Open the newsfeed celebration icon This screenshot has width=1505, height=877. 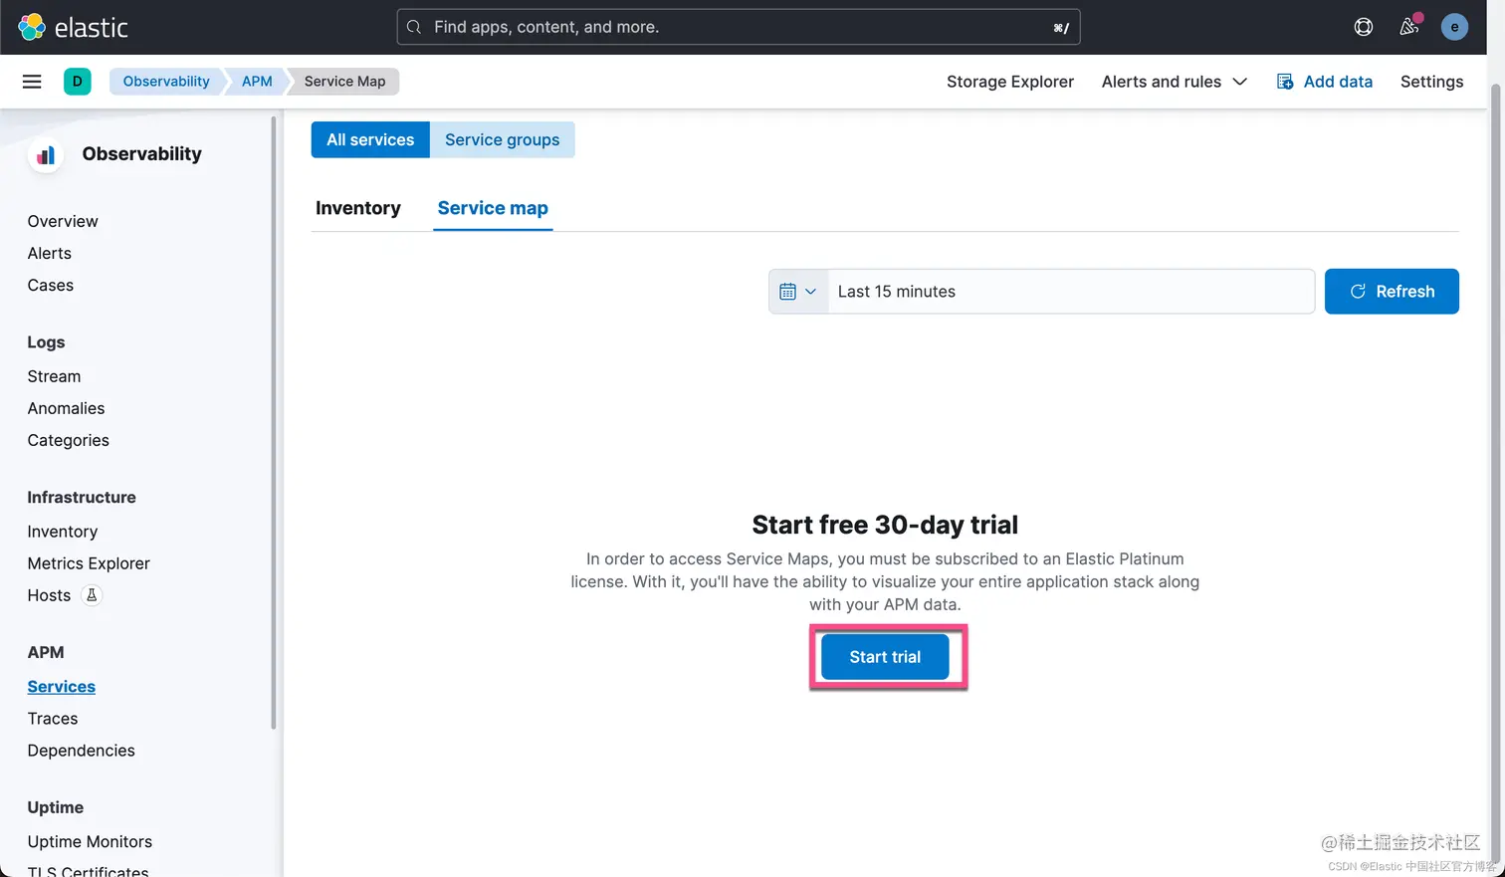pos(1409,27)
